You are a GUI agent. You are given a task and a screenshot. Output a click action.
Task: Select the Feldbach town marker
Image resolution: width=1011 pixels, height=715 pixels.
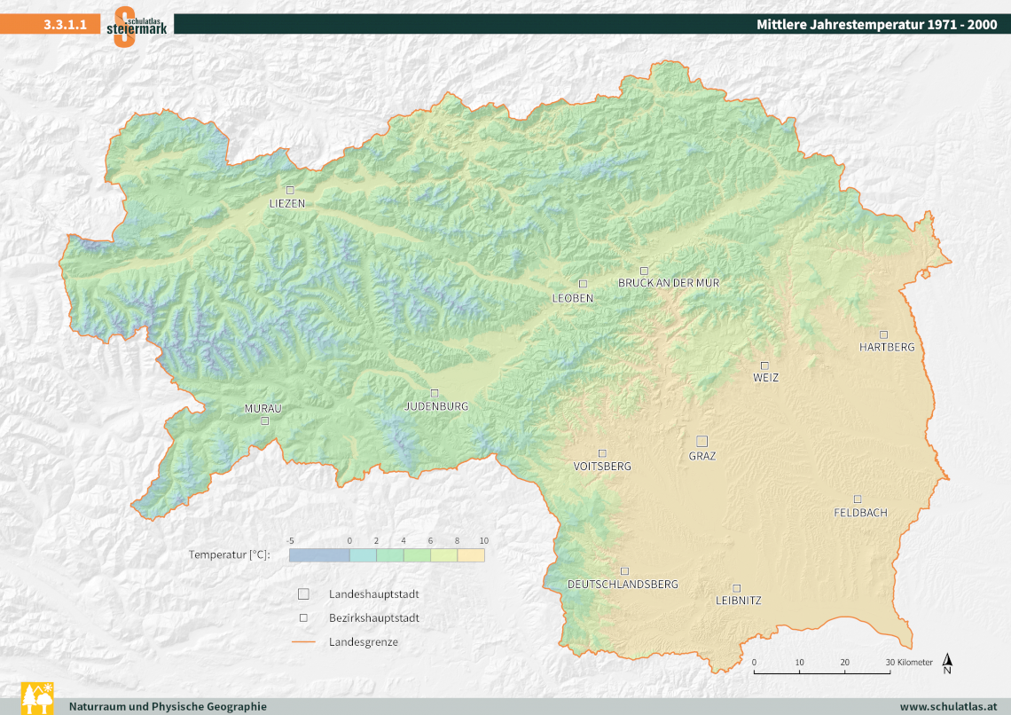858,499
